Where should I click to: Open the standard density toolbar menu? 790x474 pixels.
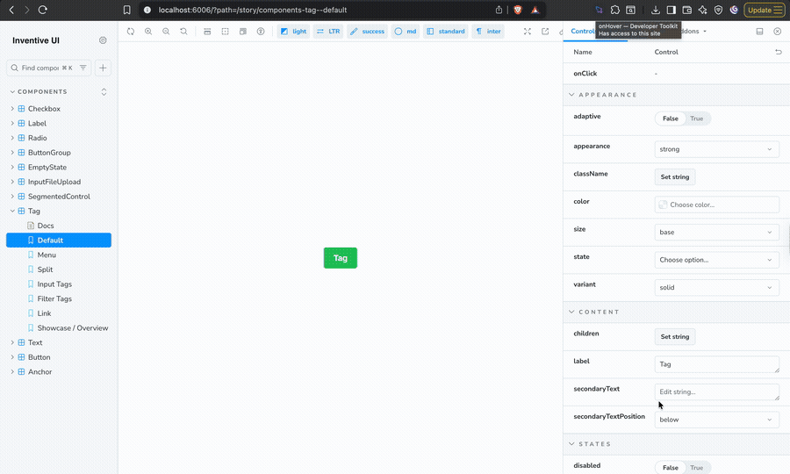(x=446, y=32)
